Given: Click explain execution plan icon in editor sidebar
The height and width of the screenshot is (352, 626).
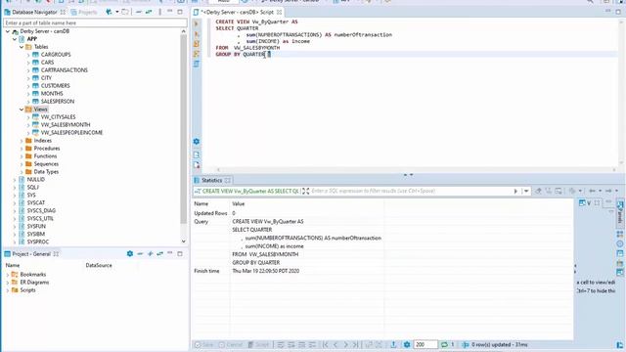Looking at the screenshot, I should click(196, 54).
